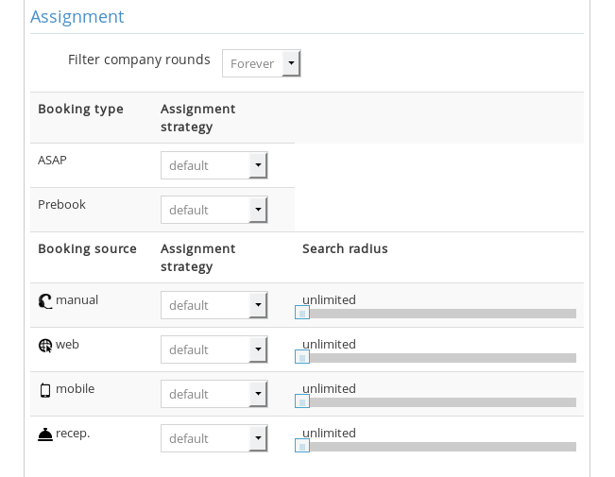Click the Prebook row label
Viewport: 615px width, 477px height.
point(61,204)
